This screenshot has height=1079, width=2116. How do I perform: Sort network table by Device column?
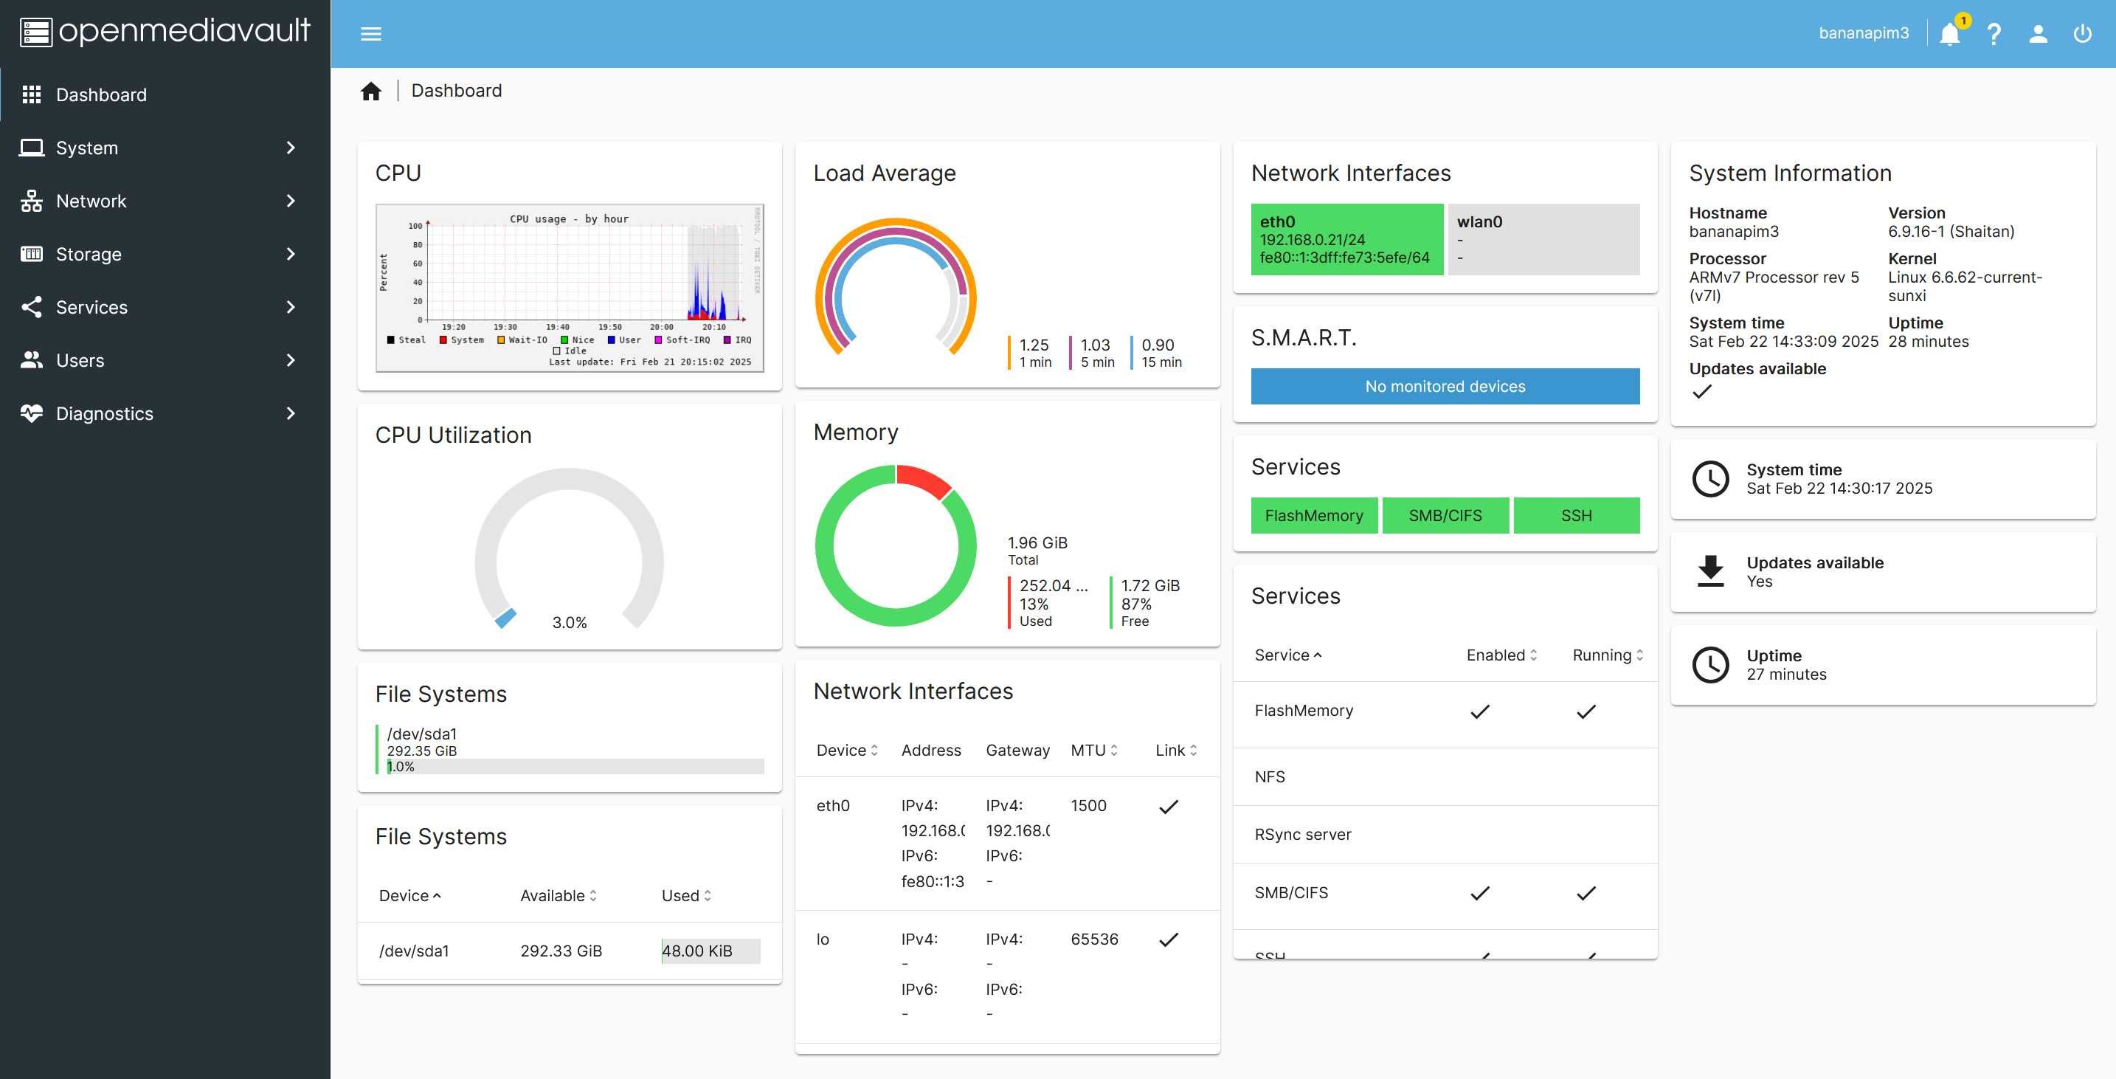pos(847,751)
